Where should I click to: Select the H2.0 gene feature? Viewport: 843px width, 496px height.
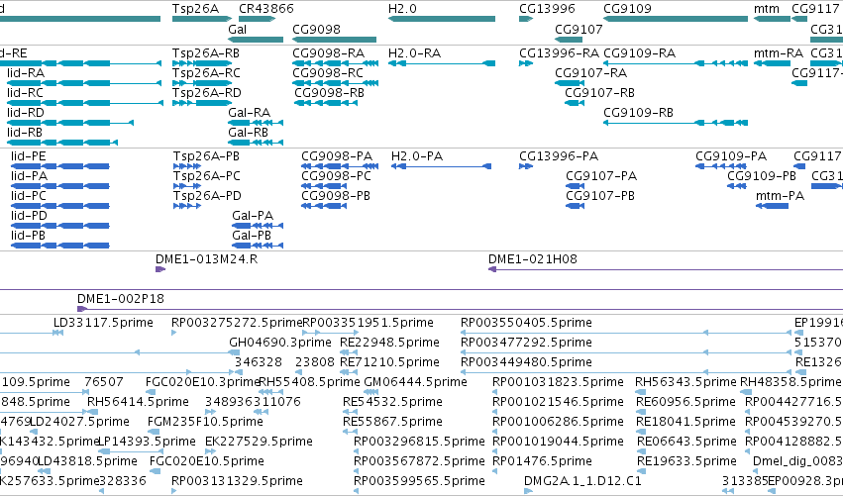pos(442,19)
